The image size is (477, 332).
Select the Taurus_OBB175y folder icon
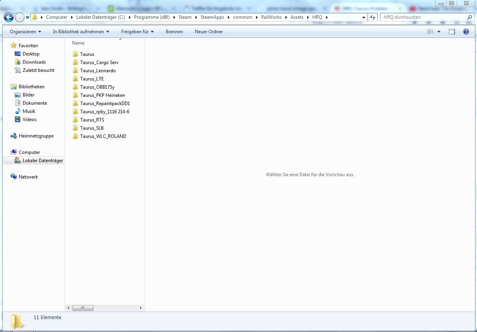75,87
